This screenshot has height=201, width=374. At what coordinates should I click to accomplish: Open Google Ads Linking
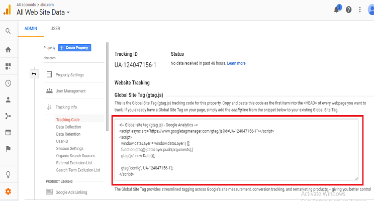click(71, 192)
